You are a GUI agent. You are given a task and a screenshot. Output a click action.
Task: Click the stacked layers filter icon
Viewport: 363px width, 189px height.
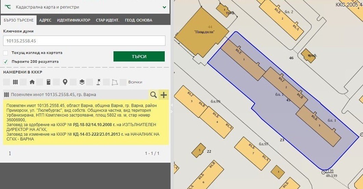[82, 82]
